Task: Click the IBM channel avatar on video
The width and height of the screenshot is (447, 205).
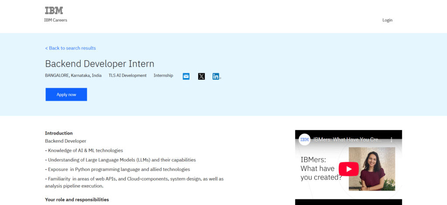Action: 305,140
